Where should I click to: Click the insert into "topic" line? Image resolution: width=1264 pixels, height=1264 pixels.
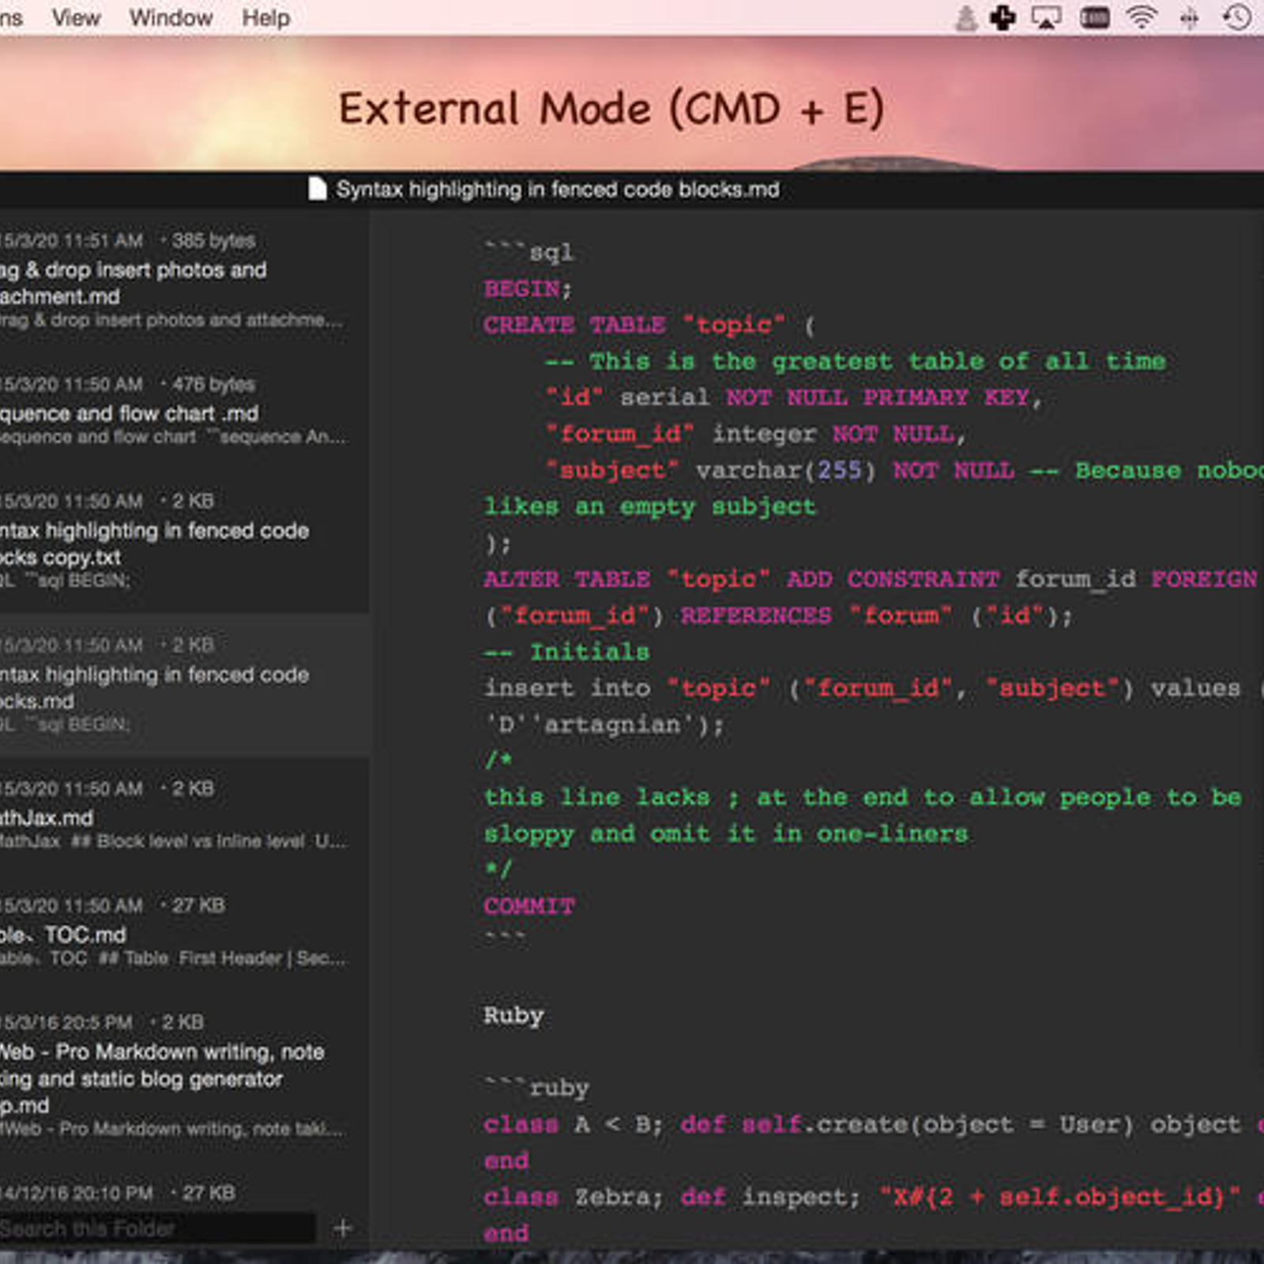click(873, 688)
